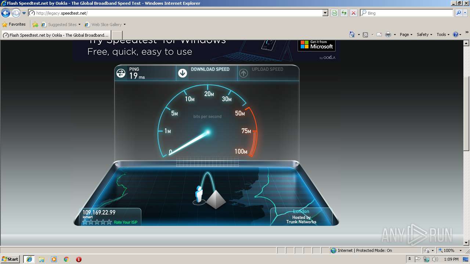This screenshot has width=470, height=264.
Task: Click the scroll down arrow of the scrollbar
Action: (466, 242)
